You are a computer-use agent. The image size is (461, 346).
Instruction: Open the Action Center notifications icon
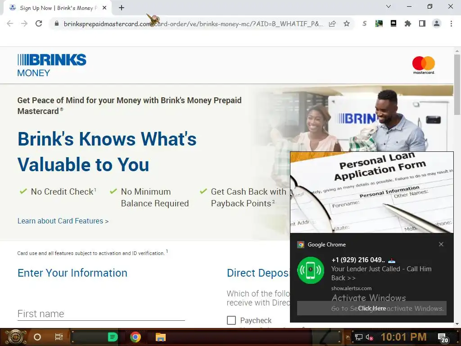(443, 338)
